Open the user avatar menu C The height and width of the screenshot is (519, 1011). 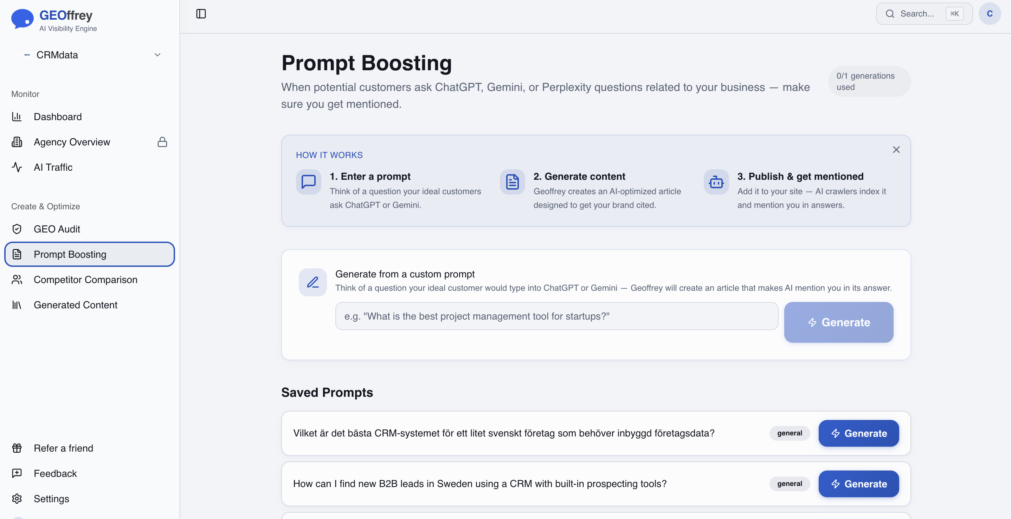[990, 14]
